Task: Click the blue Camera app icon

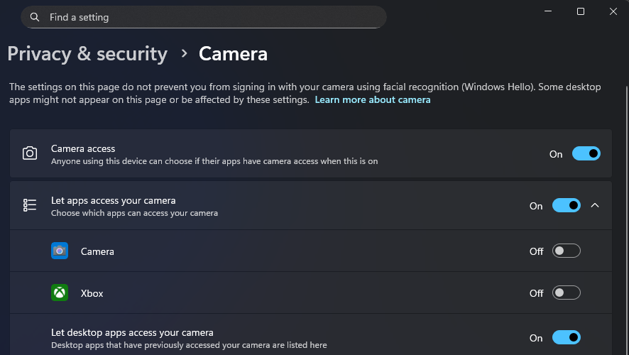Action: click(x=60, y=251)
